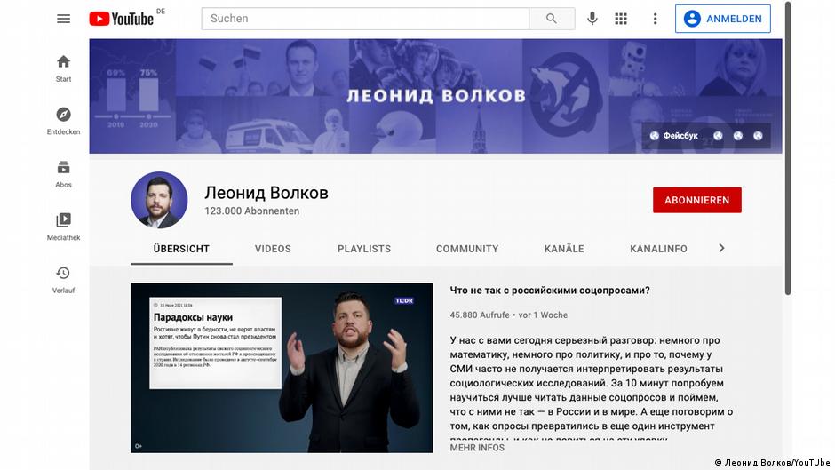Click inside the Suchen search field

coord(365,19)
